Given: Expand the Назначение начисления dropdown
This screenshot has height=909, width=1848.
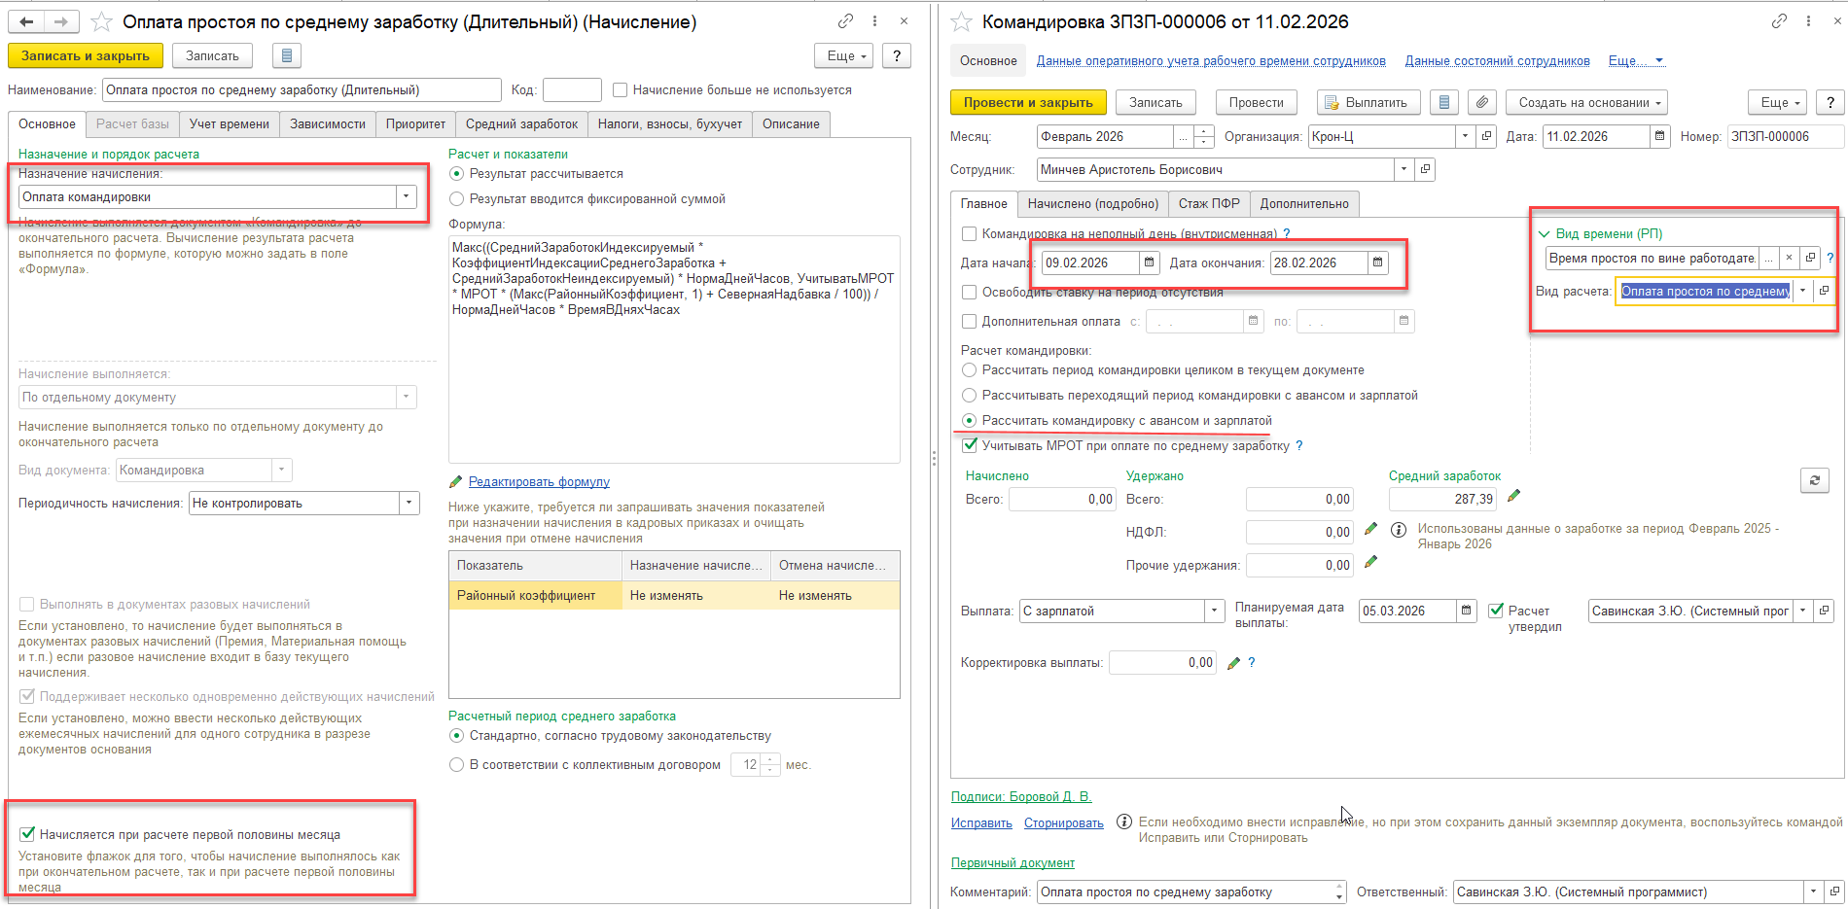Looking at the screenshot, I should [x=406, y=196].
